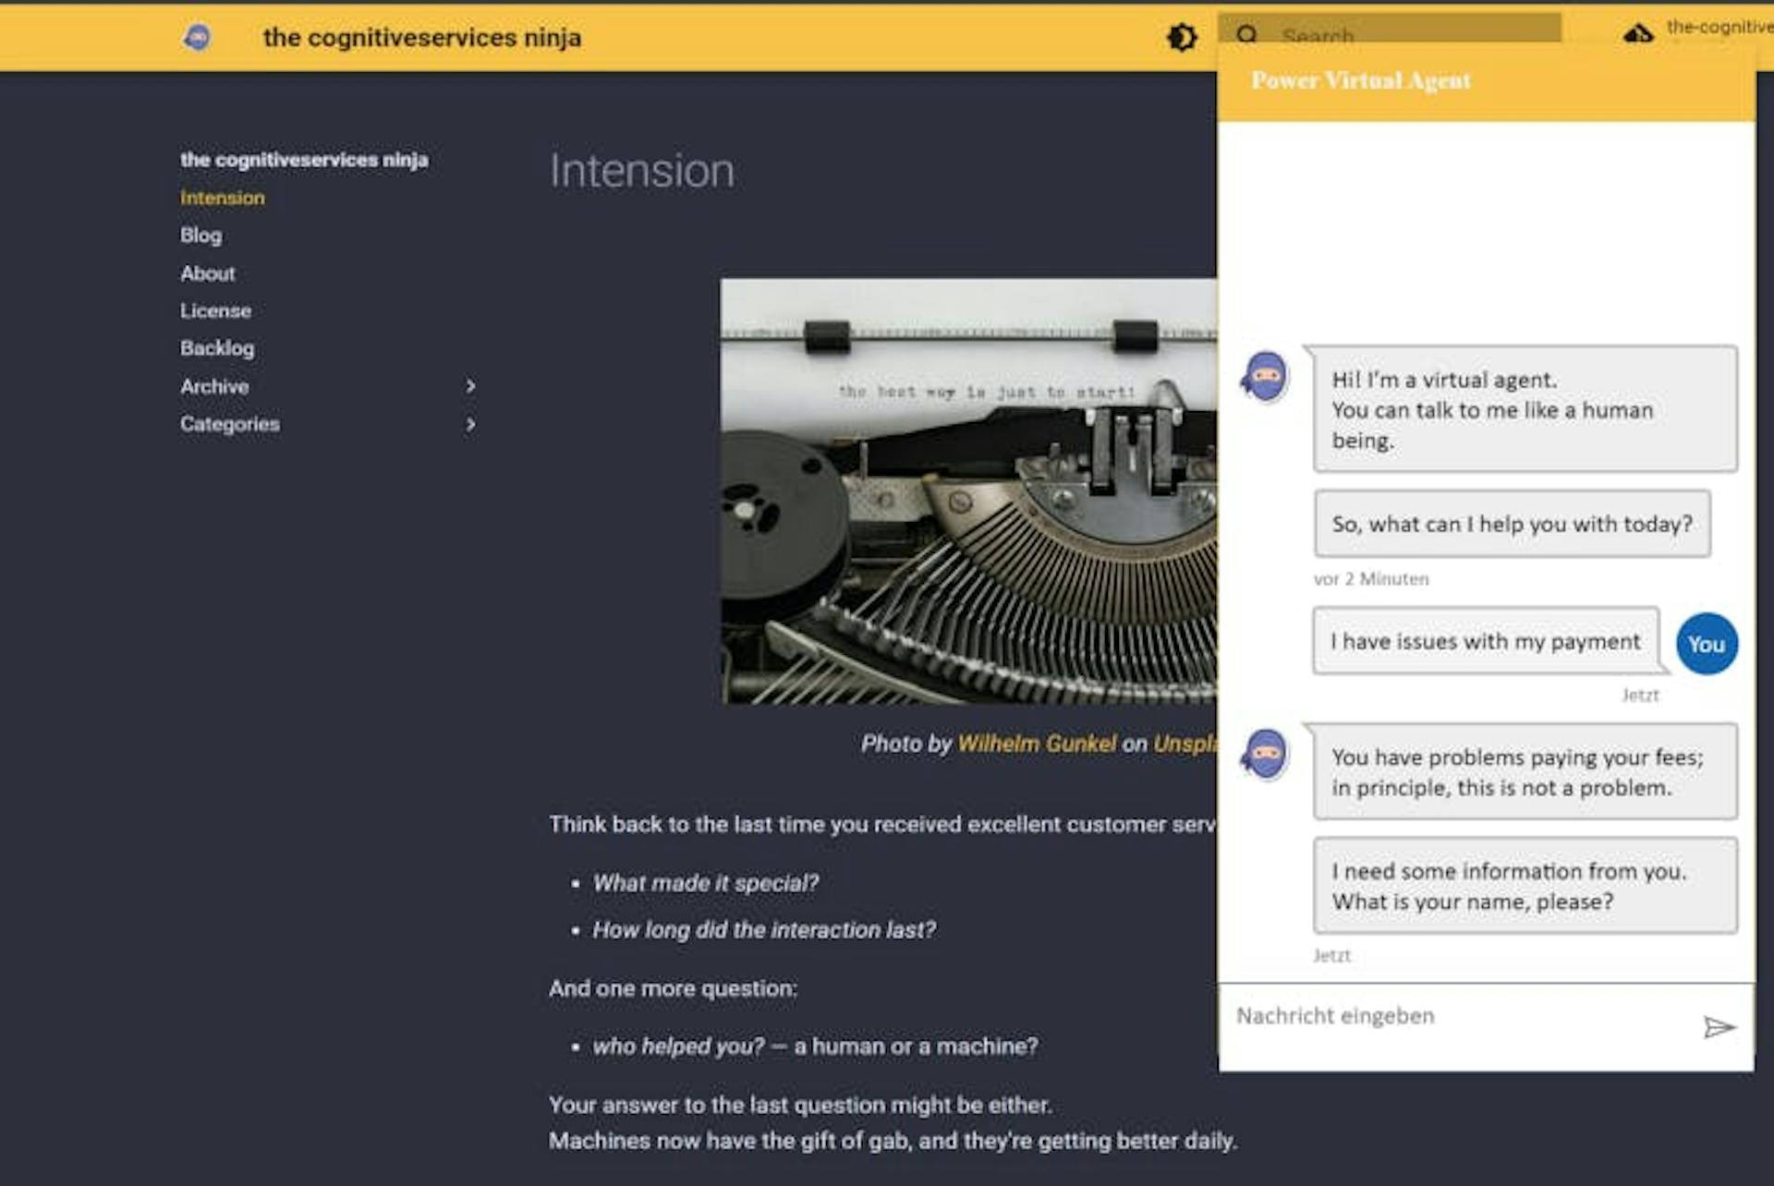Click the search magnifier icon
The height and width of the screenshot is (1186, 1774).
pos(1248,36)
